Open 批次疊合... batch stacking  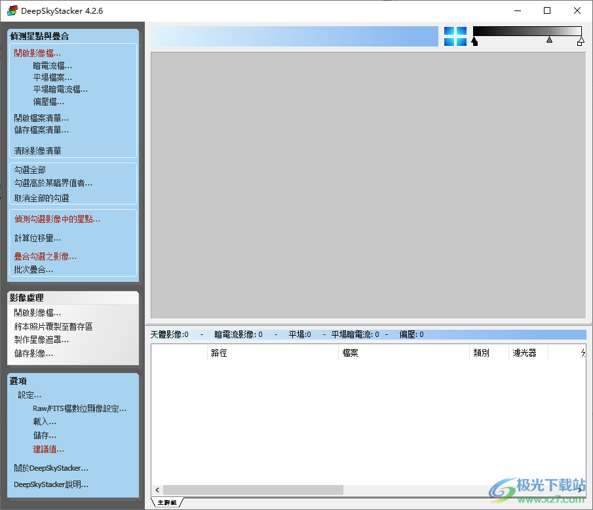[x=33, y=269]
